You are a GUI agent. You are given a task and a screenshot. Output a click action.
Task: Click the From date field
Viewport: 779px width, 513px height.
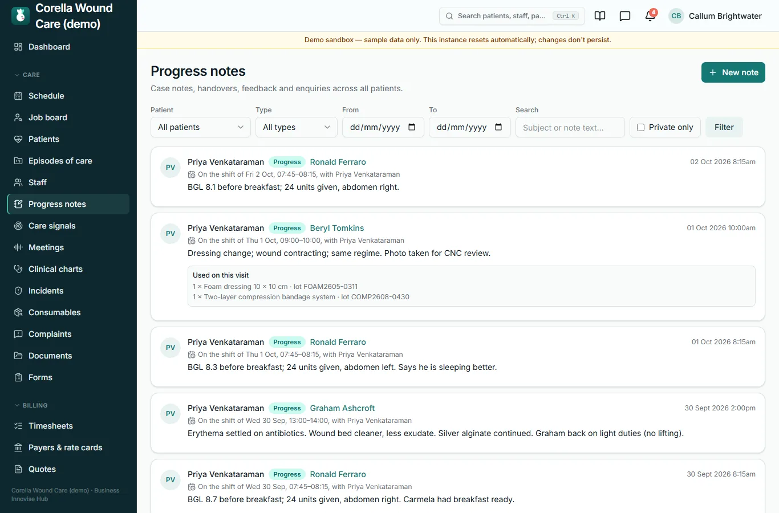tap(383, 127)
